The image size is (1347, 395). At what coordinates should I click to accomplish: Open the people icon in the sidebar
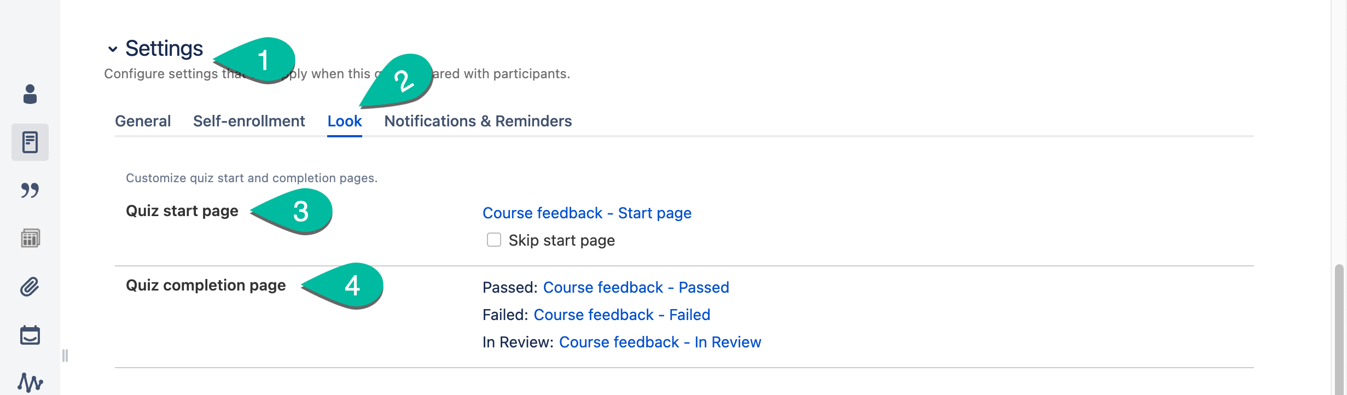[30, 94]
